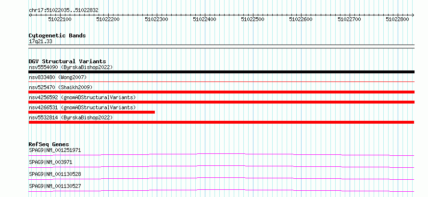
Task: Select the SPAG9|NM_003971 gene label
Action: pos(50,162)
